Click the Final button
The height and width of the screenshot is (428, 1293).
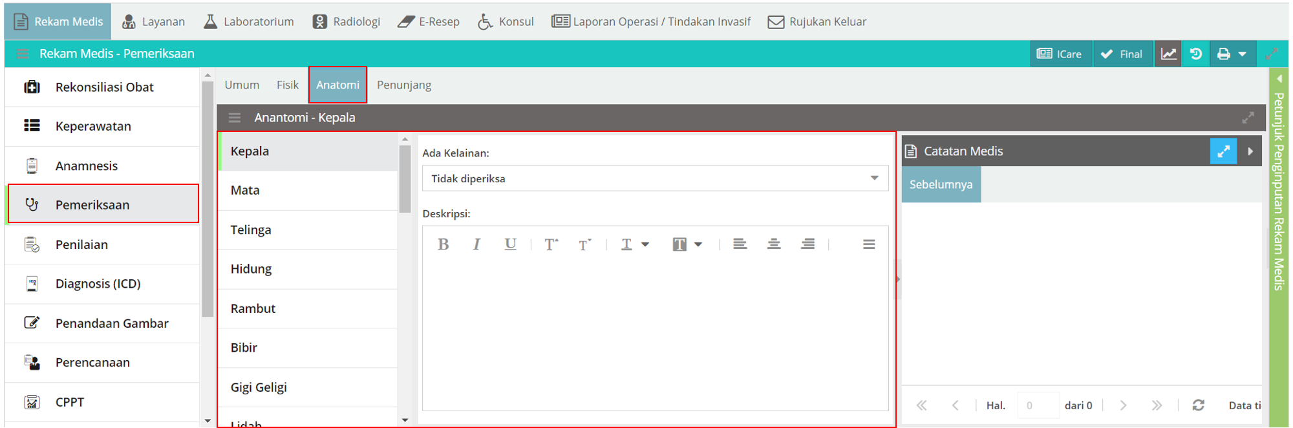tap(1122, 54)
